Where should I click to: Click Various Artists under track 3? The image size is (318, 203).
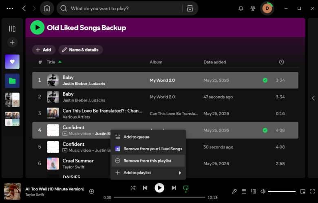[76, 117]
